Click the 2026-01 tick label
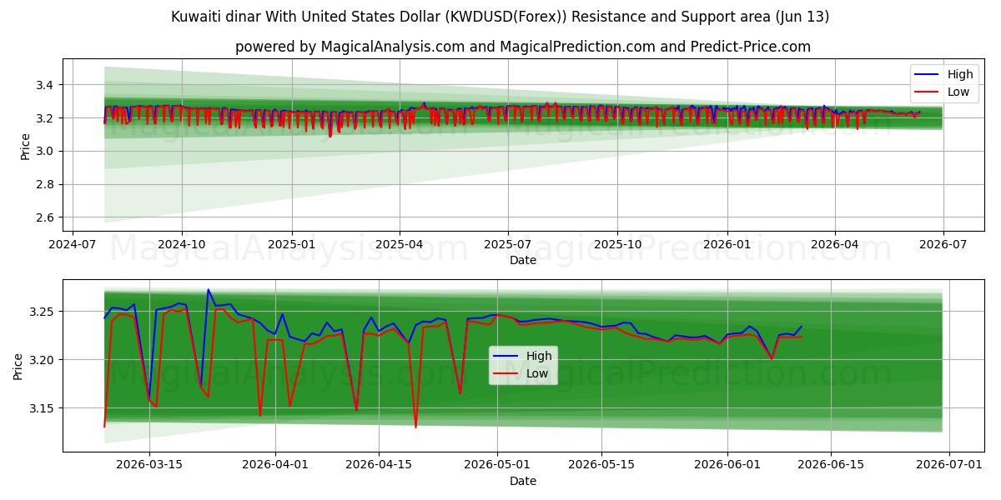Viewport: 1001px width, 500px height. 727,246
